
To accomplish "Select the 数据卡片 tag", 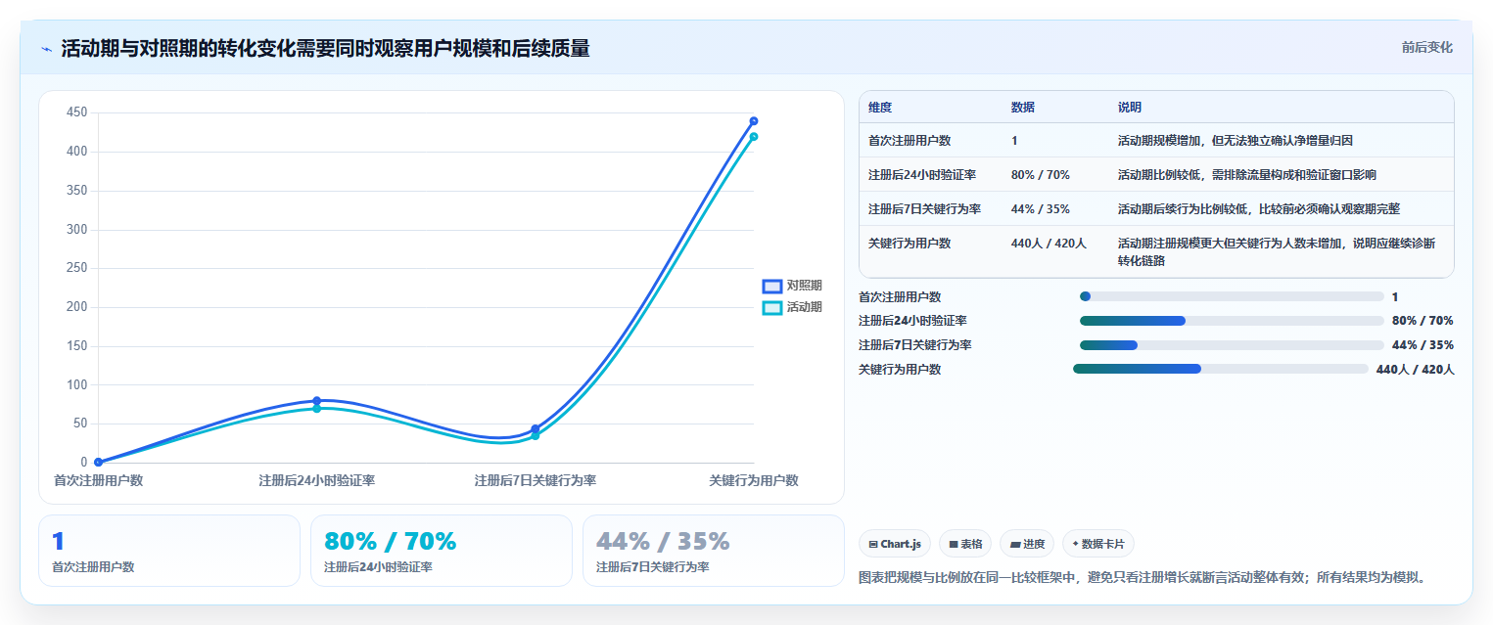I will 1098,544.
